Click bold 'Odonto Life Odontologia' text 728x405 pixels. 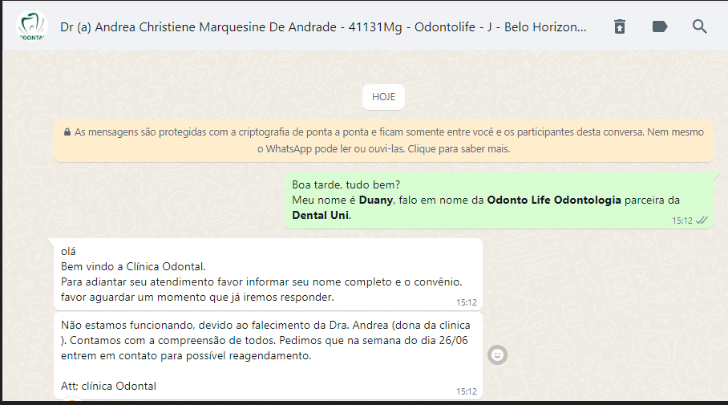pos(554,200)
